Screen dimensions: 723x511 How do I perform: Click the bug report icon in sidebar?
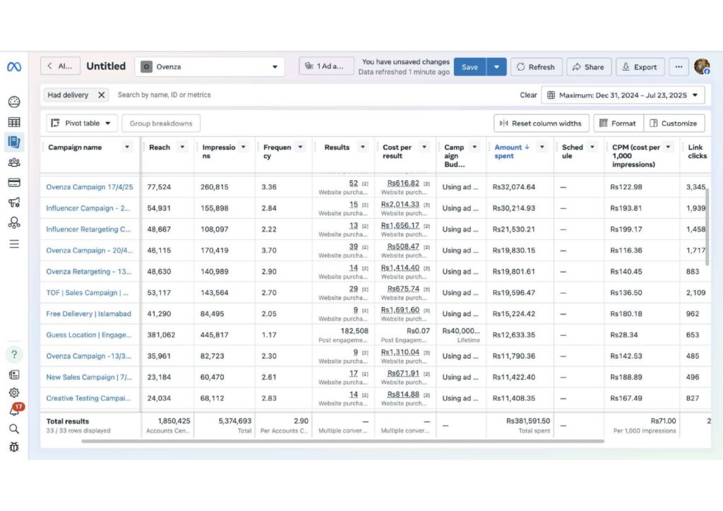pyautogui.click(x=14, y=447)
